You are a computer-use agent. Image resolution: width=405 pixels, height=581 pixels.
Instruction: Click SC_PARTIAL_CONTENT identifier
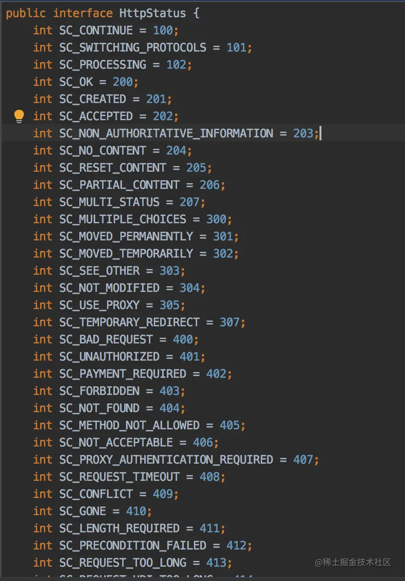click(x=119, y=185)
